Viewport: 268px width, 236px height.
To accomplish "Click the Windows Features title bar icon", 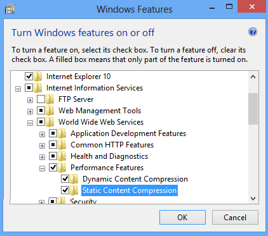I will tap(10, 9).
